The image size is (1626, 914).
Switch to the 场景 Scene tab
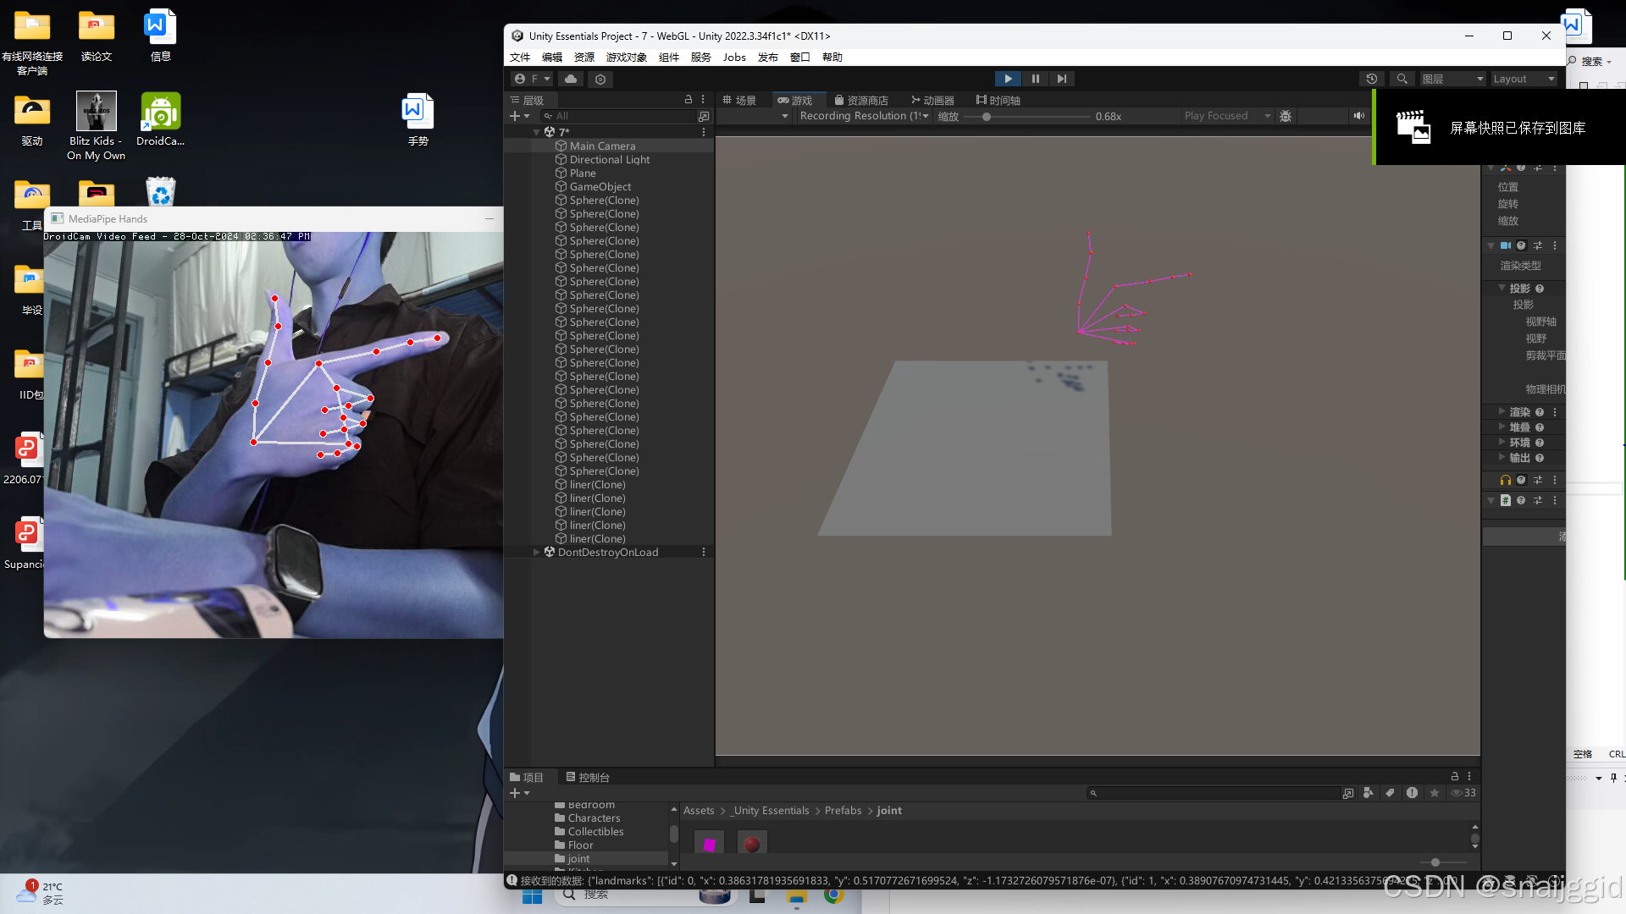click(x=738, y=100)
